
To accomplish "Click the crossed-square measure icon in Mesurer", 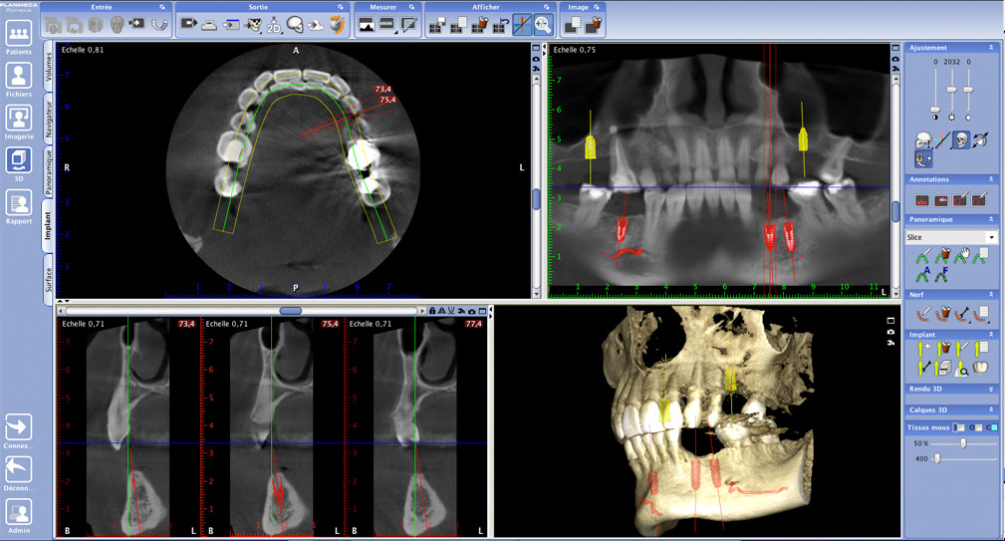I will (408, 25).
